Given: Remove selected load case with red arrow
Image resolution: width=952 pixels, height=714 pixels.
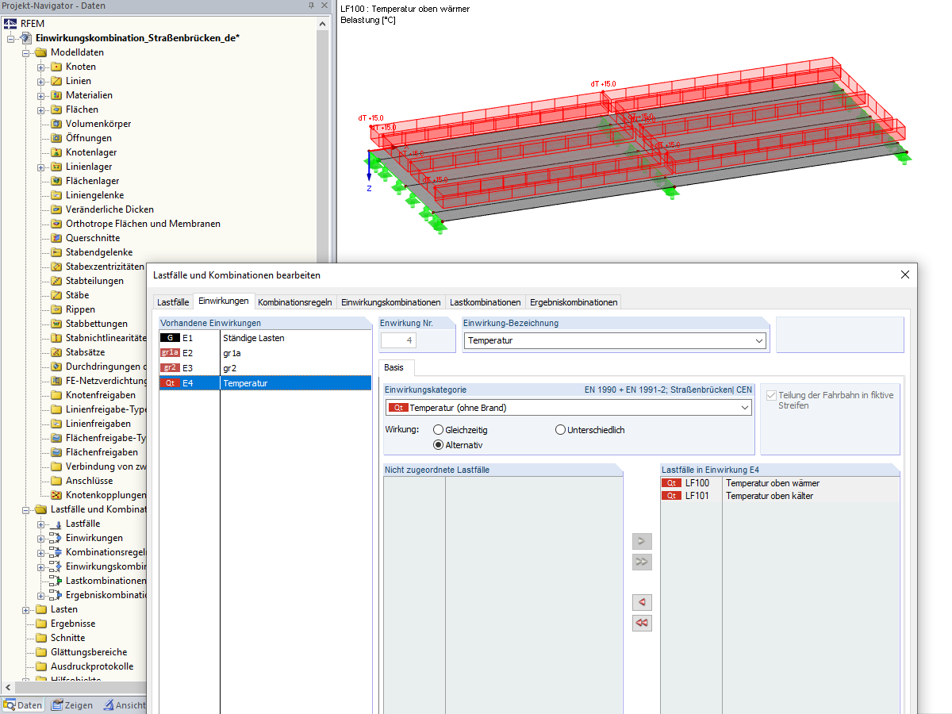Looking at the screenshot, I should pyautogui.click(x=642, y=602).
